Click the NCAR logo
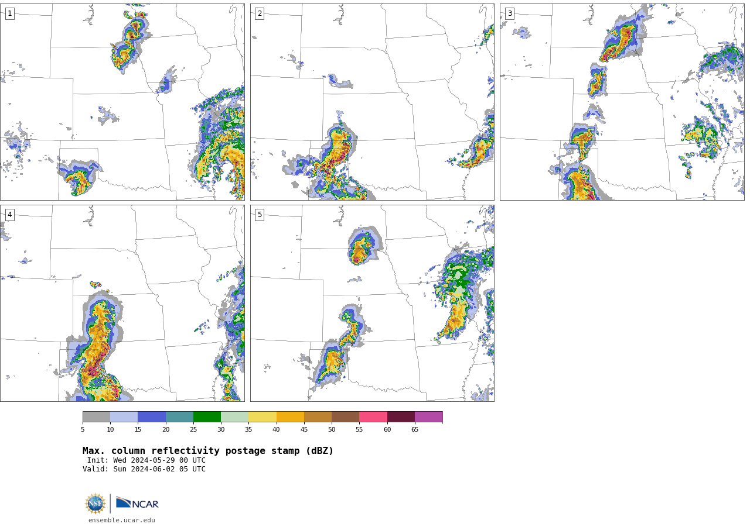Screen dimensions: 750x527 [x=137, y=503]
